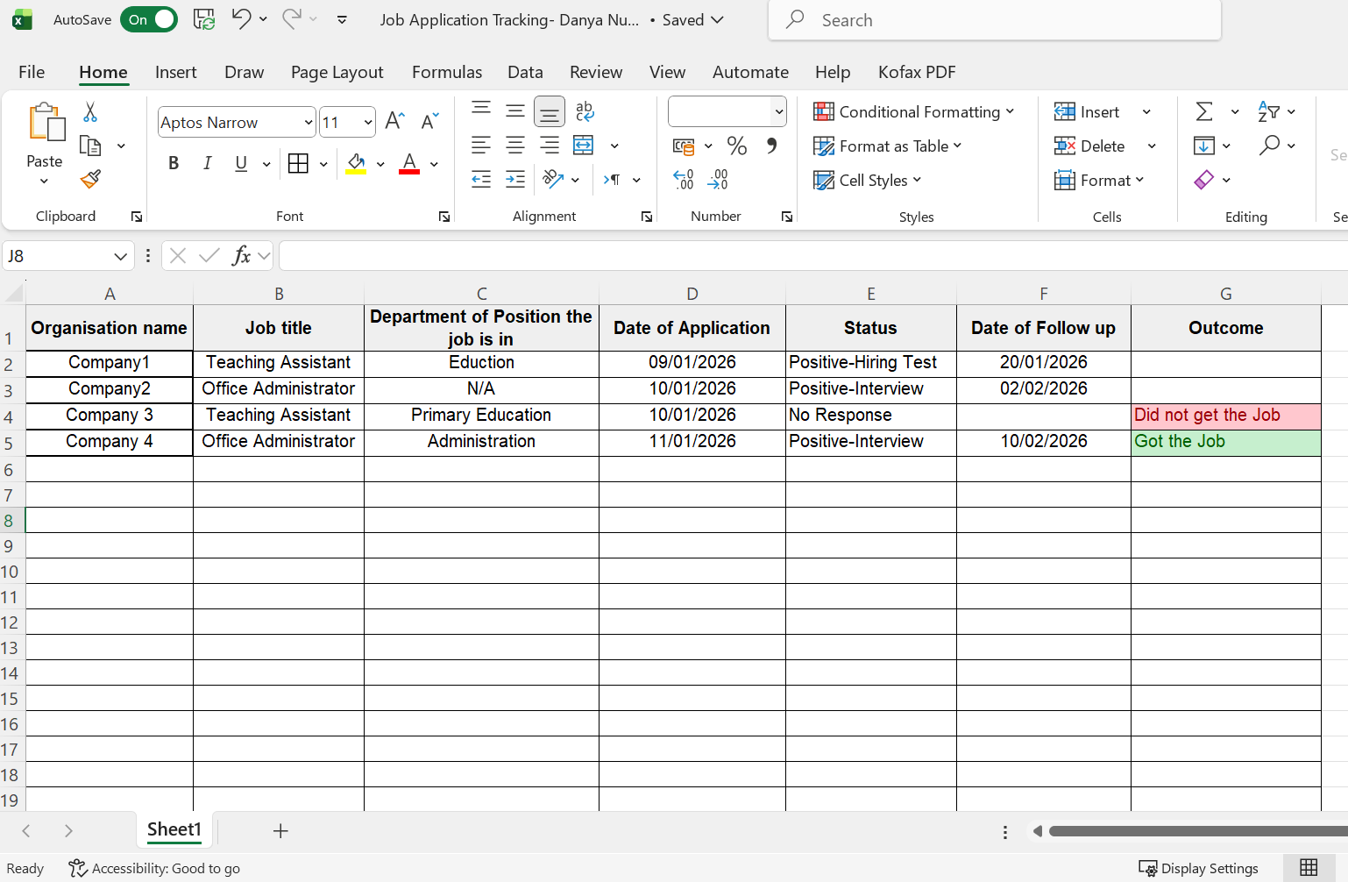Add a new sheet with plus button

[x=280, y=830]
